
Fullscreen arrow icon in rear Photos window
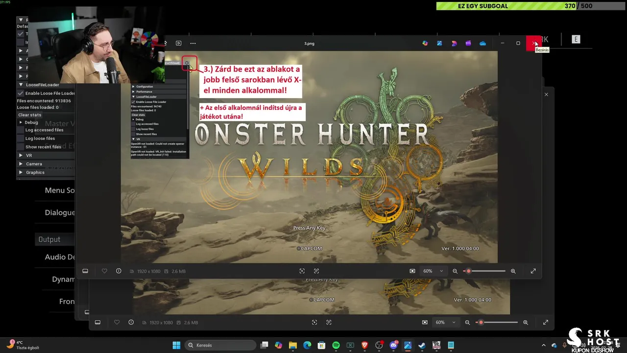coord(546,323)
